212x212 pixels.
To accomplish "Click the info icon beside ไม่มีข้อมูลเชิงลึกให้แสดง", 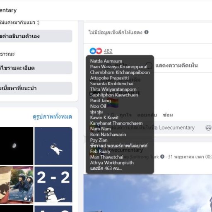I will tap(146, 32).
